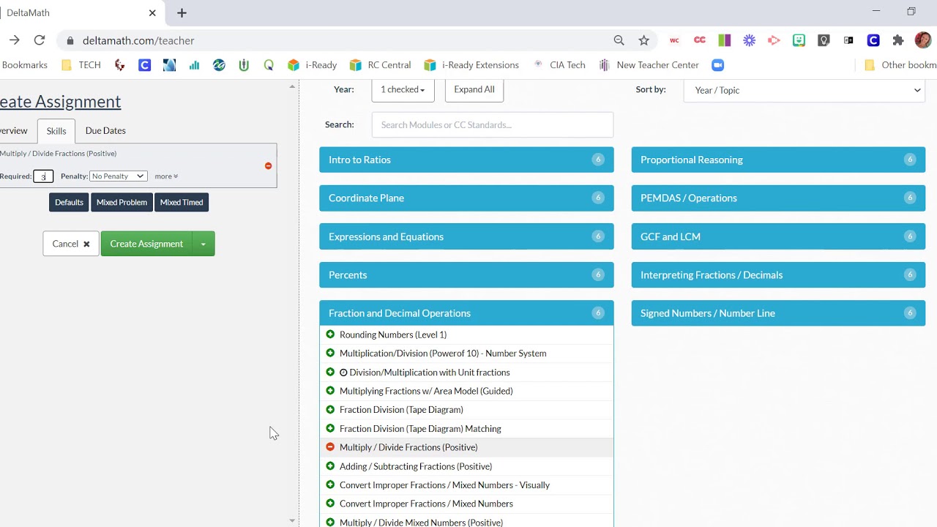Remove Multiply / Divide Fractions (Positive) from list
The width and height of the screenshot is (937, 527).
330,447
